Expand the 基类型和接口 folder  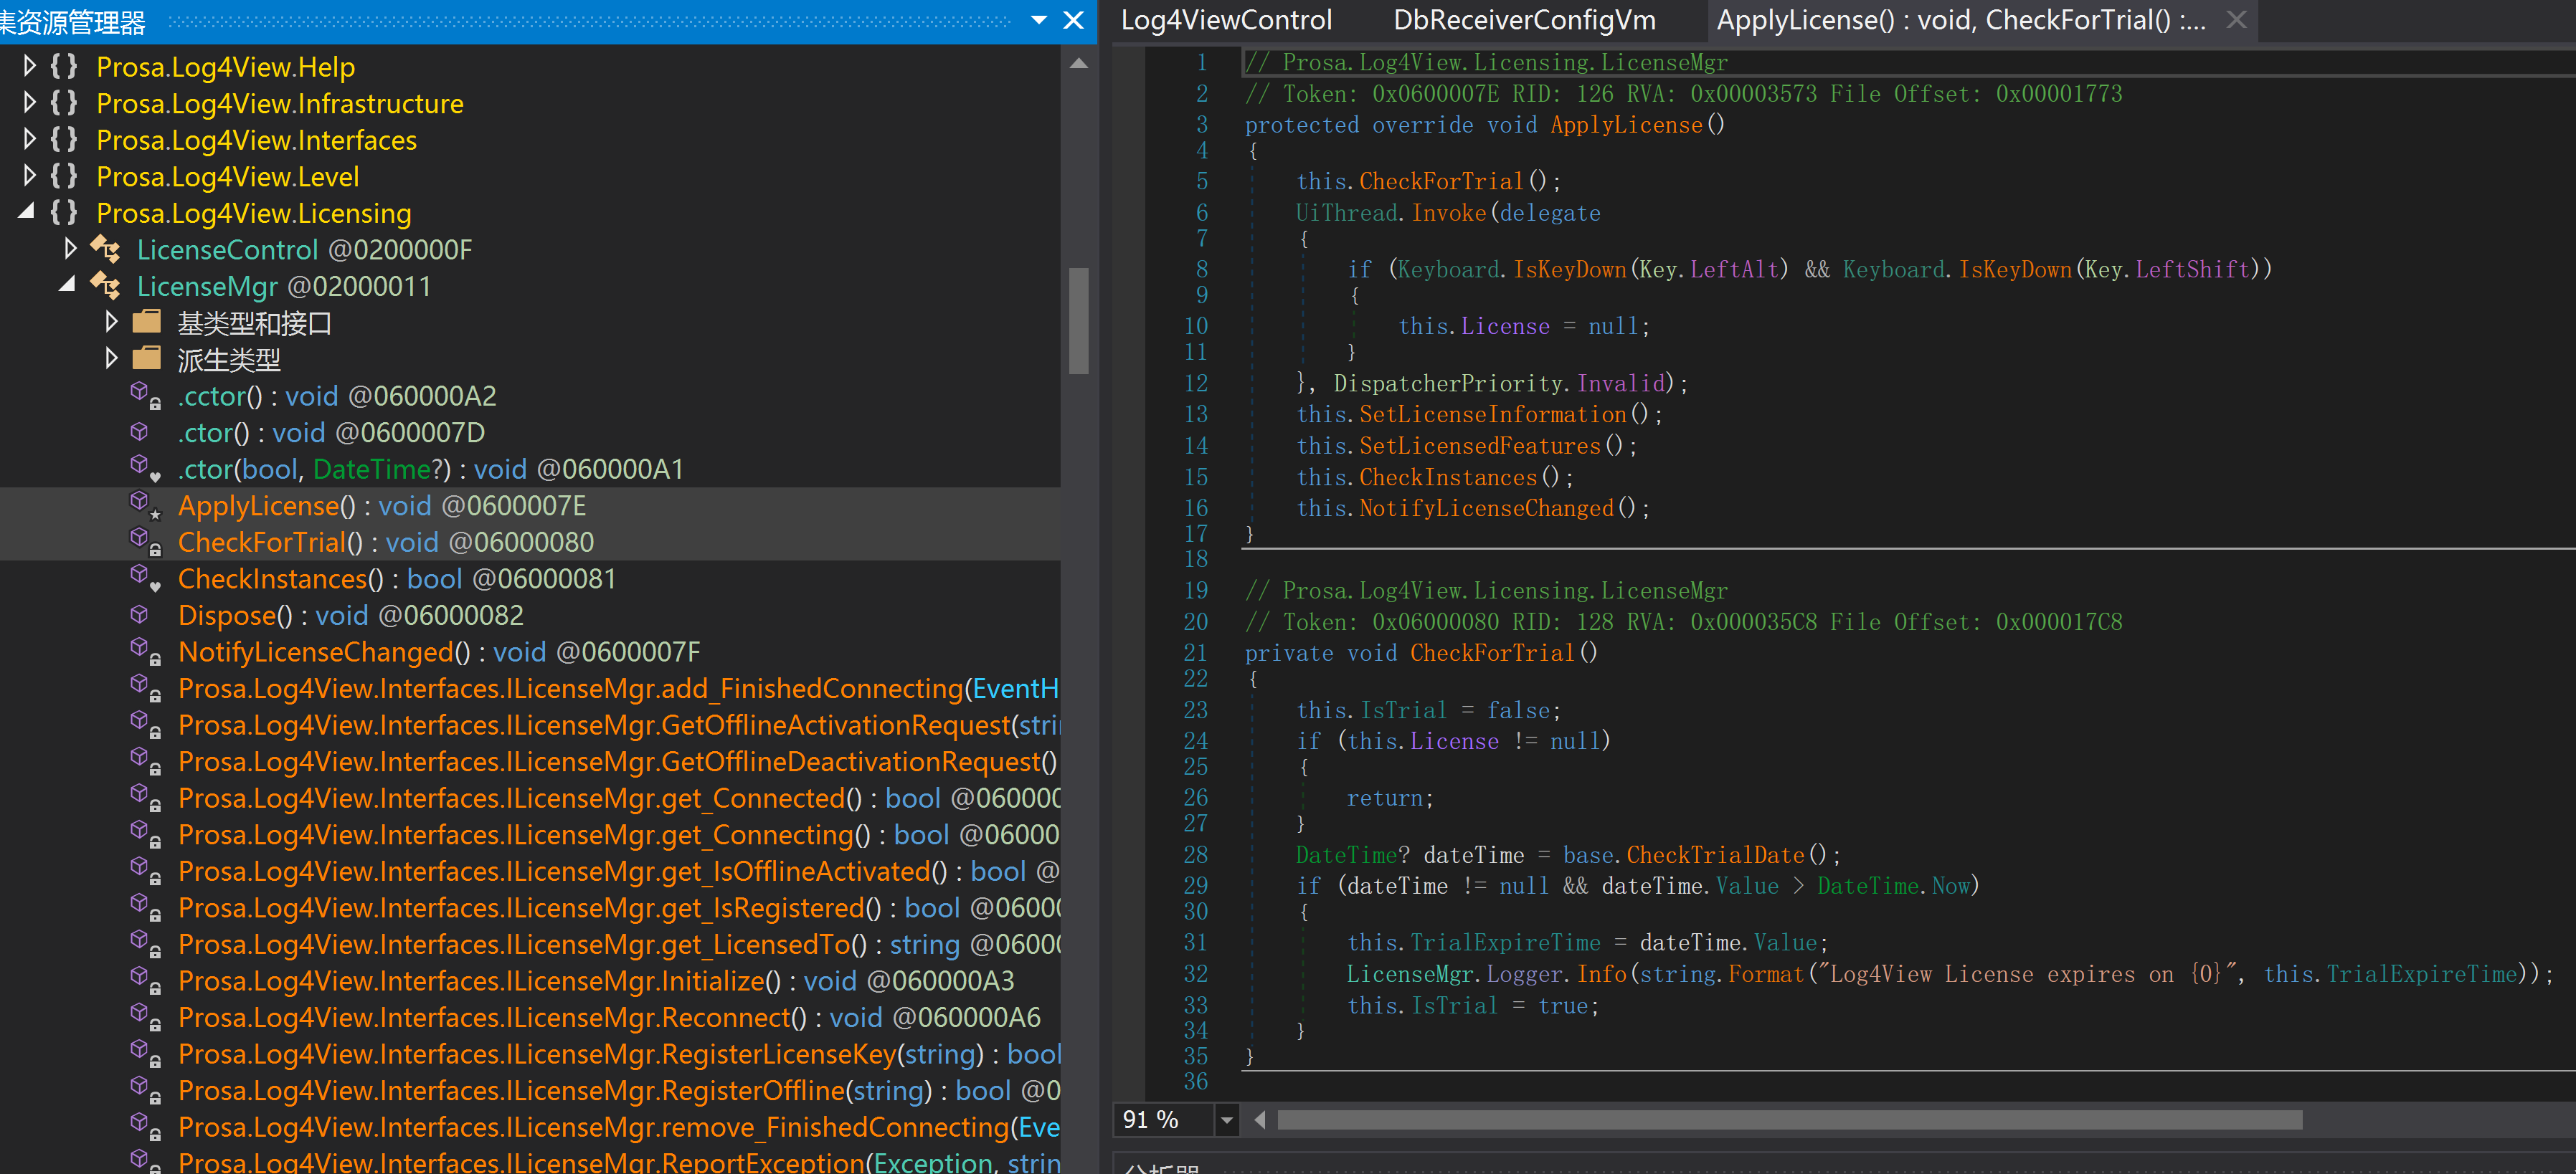111,322
